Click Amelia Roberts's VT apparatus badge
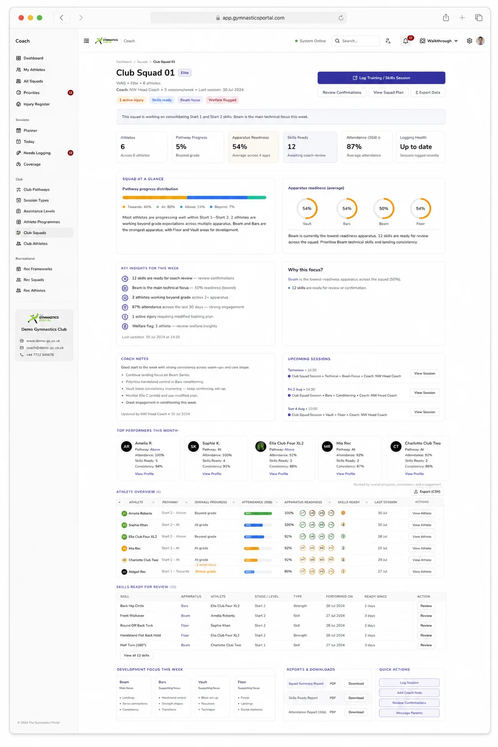 tap(302, 513)
